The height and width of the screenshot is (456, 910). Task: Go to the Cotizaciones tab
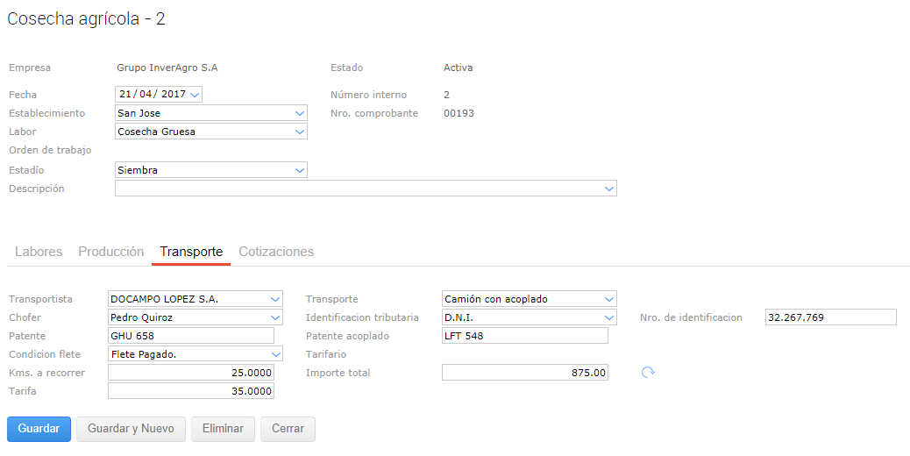coord(276,252)
